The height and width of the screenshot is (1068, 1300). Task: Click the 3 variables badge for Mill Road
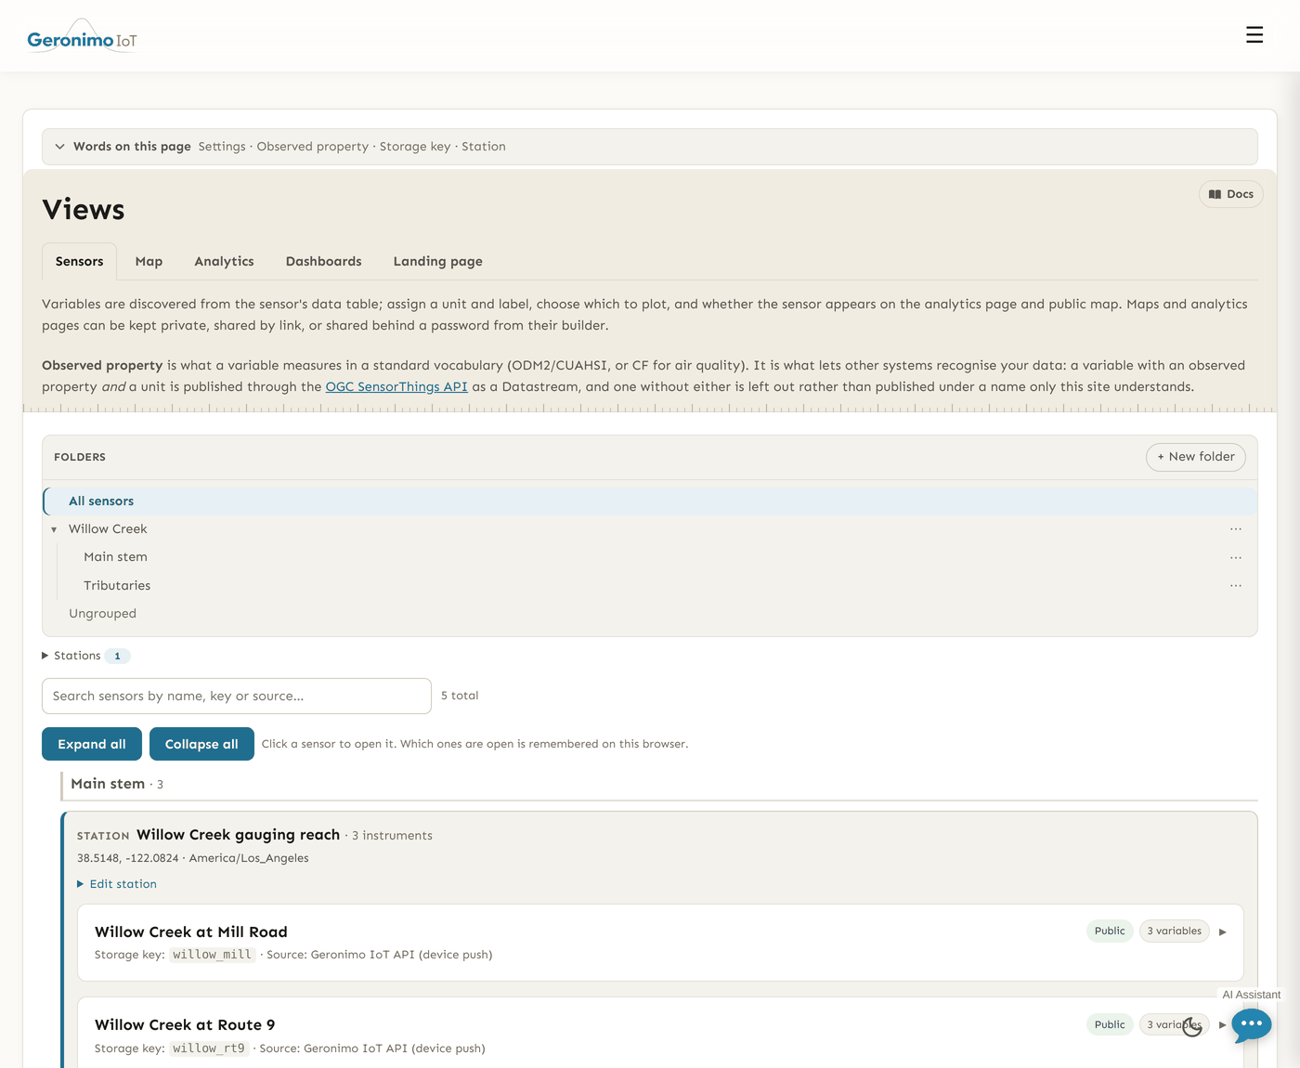1175,931
